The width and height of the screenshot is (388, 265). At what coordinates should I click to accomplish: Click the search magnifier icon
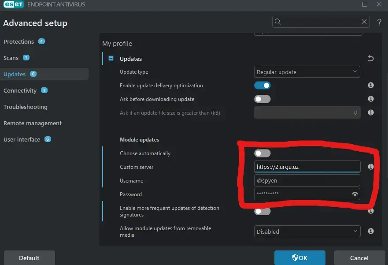pos(277,22)
